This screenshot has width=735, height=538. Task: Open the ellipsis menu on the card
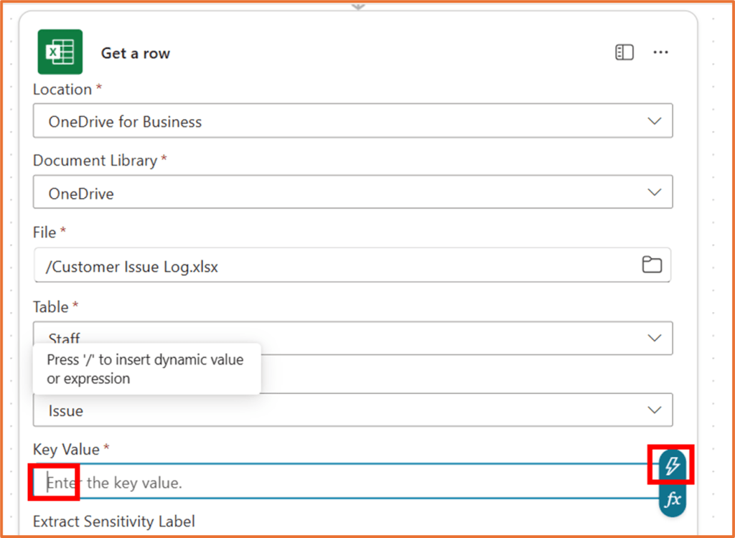[660, 52]
